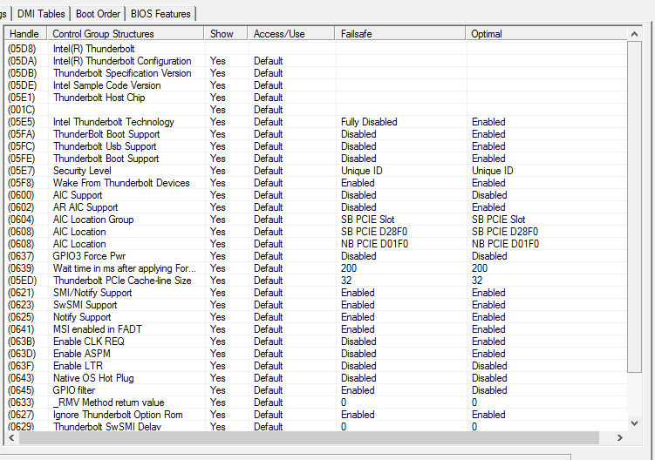Select Thunderbolt SwSMI Delay entry

pyautogui.click(x=107, y=426)
